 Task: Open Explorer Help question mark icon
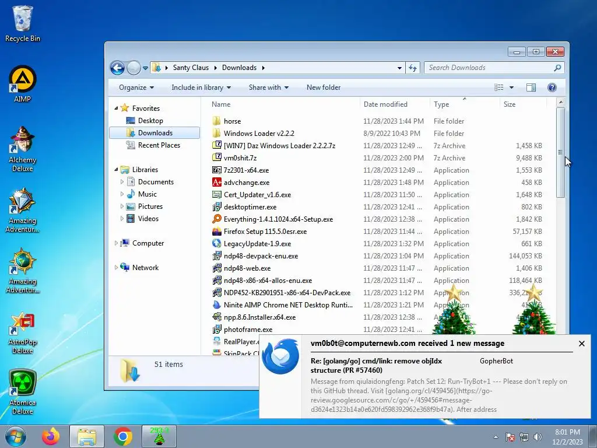(552, 87)
